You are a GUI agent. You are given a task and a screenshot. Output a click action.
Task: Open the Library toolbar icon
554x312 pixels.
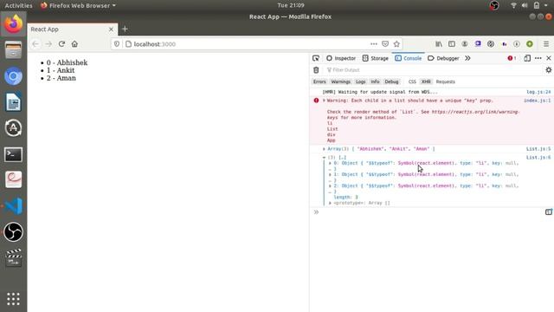pos(439,44)
